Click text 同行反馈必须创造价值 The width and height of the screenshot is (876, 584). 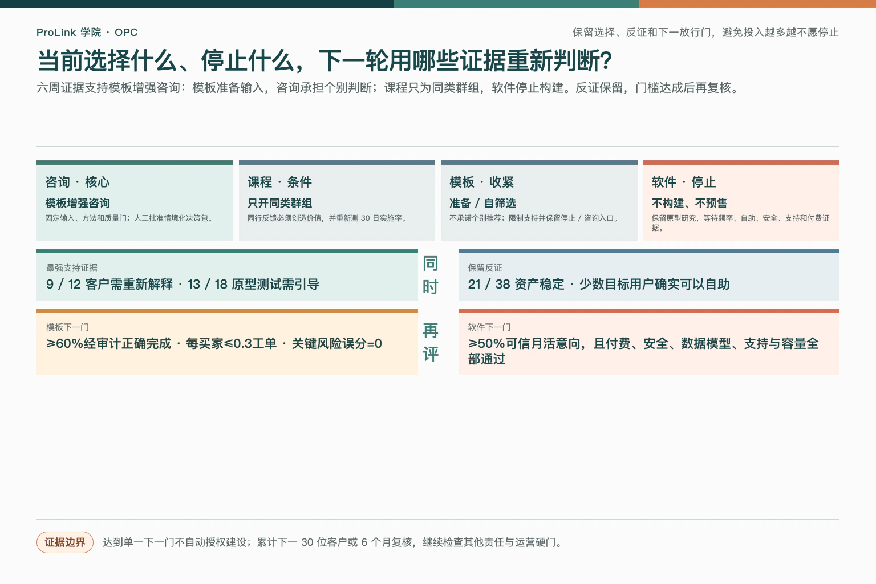(328, 218)
